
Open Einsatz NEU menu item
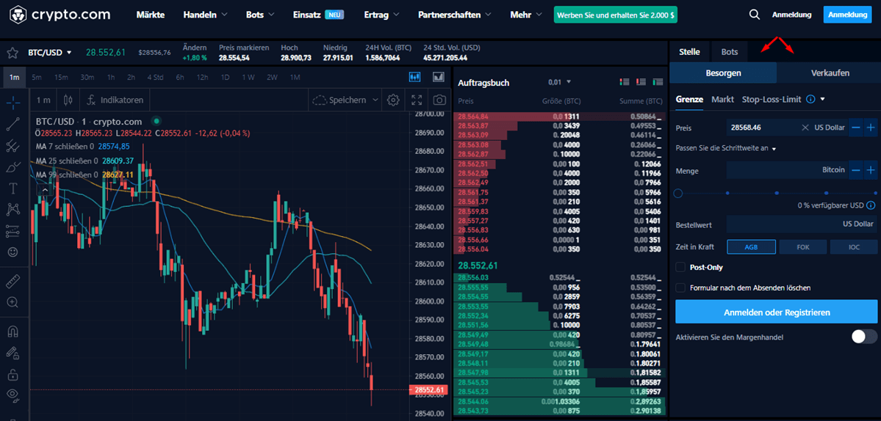[319, 15]
